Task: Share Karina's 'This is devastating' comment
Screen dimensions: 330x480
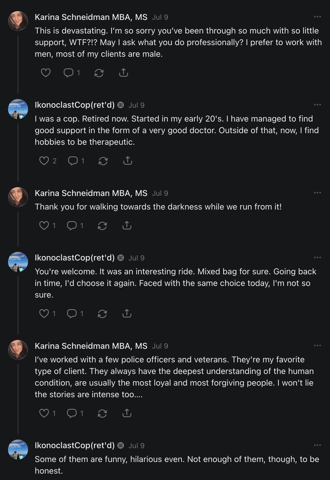Action: coord(123,73)
